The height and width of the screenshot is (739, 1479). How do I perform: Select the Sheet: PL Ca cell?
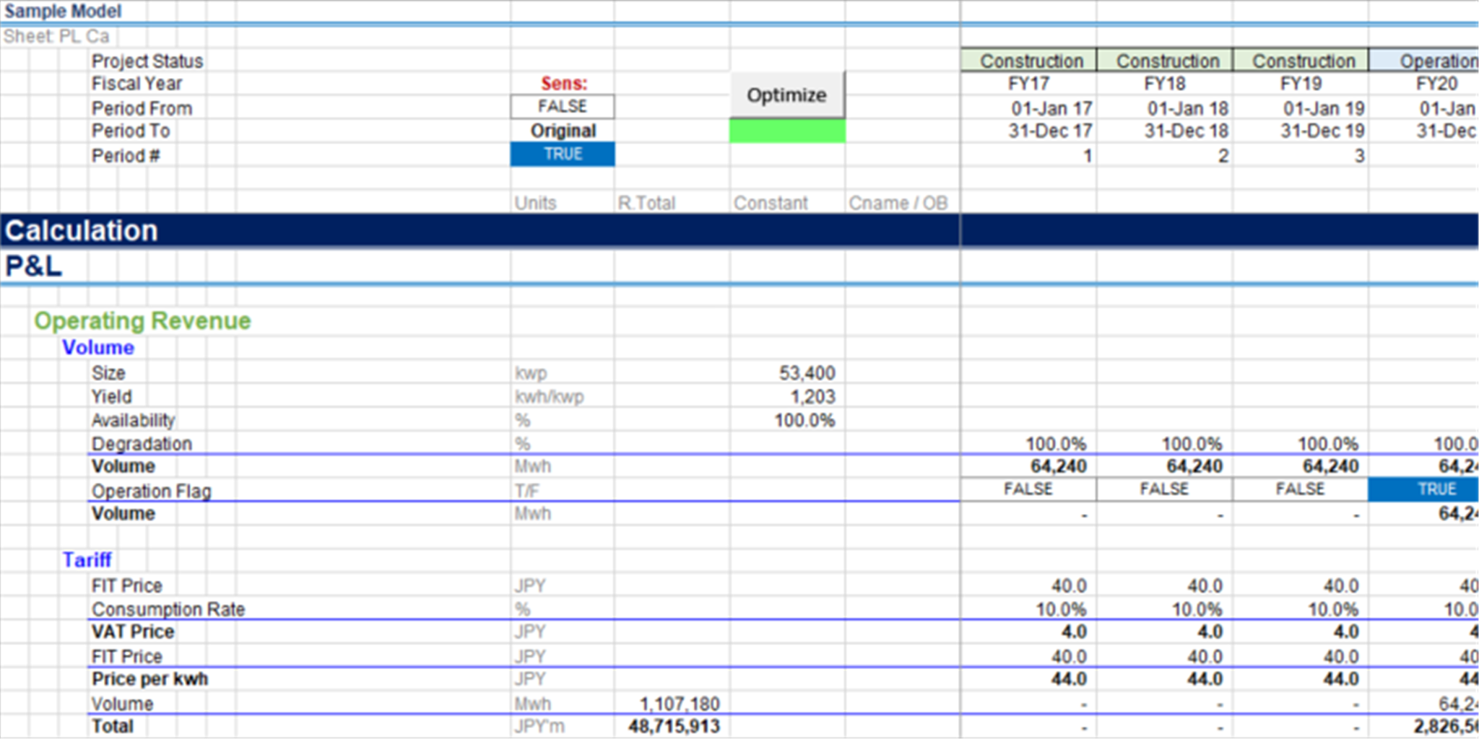[56, 36]
